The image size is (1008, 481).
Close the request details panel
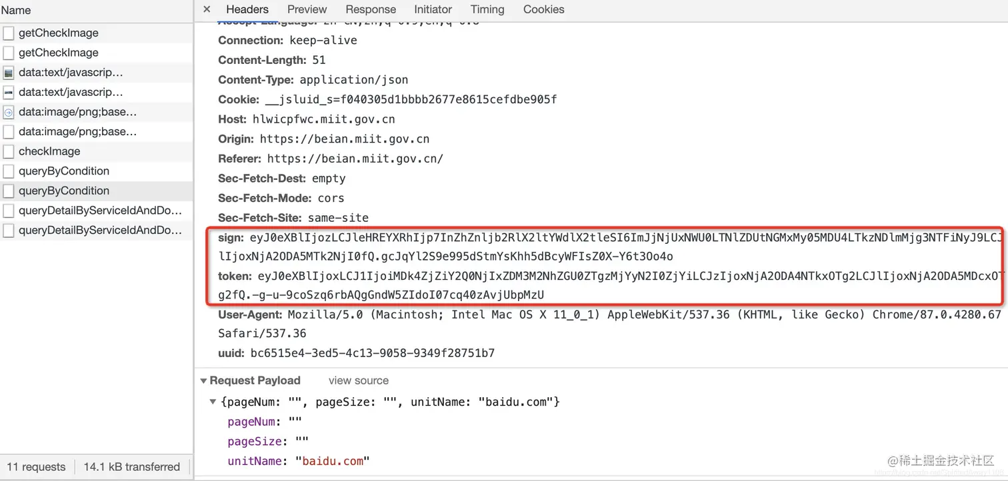[x=207, y=9]
